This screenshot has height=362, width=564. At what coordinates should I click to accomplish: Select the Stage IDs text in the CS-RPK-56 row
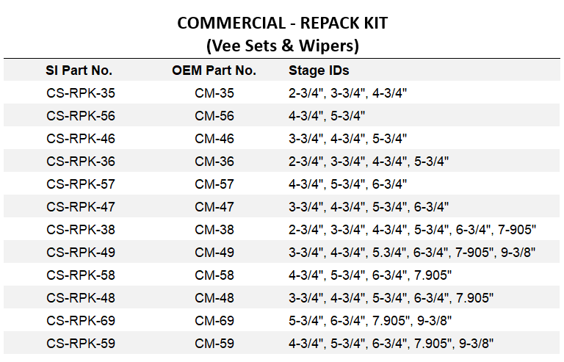click(x=327, y=116)
